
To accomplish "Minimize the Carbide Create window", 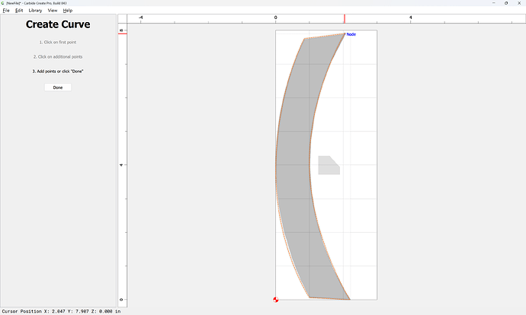I will (494, 3).
